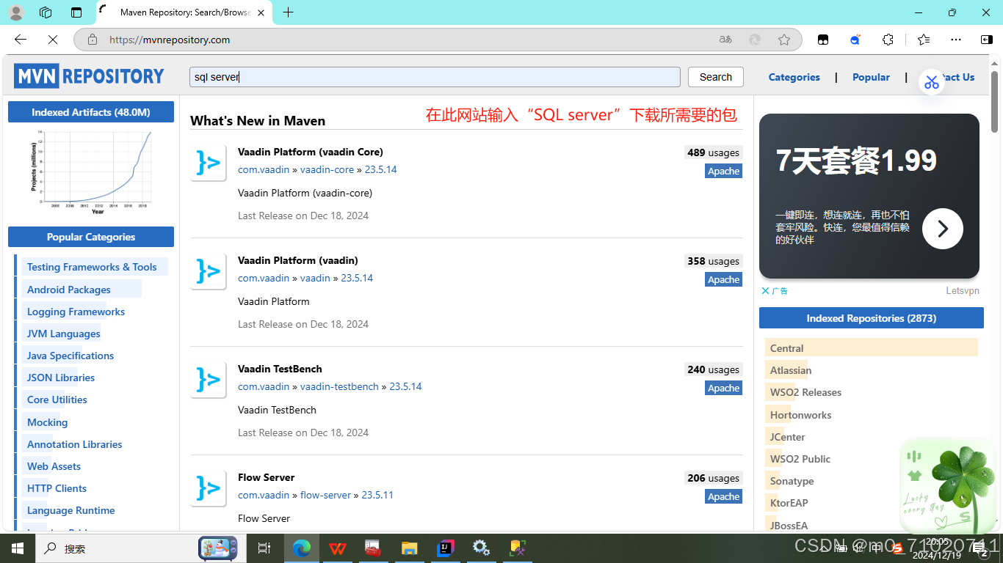Click the browser address bar URL

click(170, 40)
